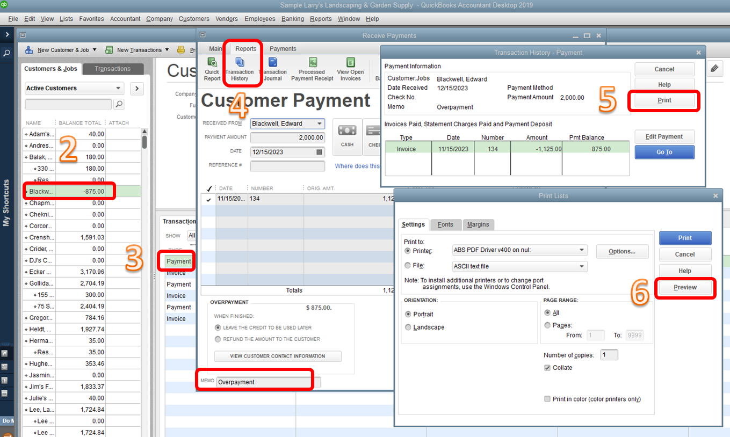Open the printer selection dropdown
Viewport: 730px width, 437px height.
582,250
